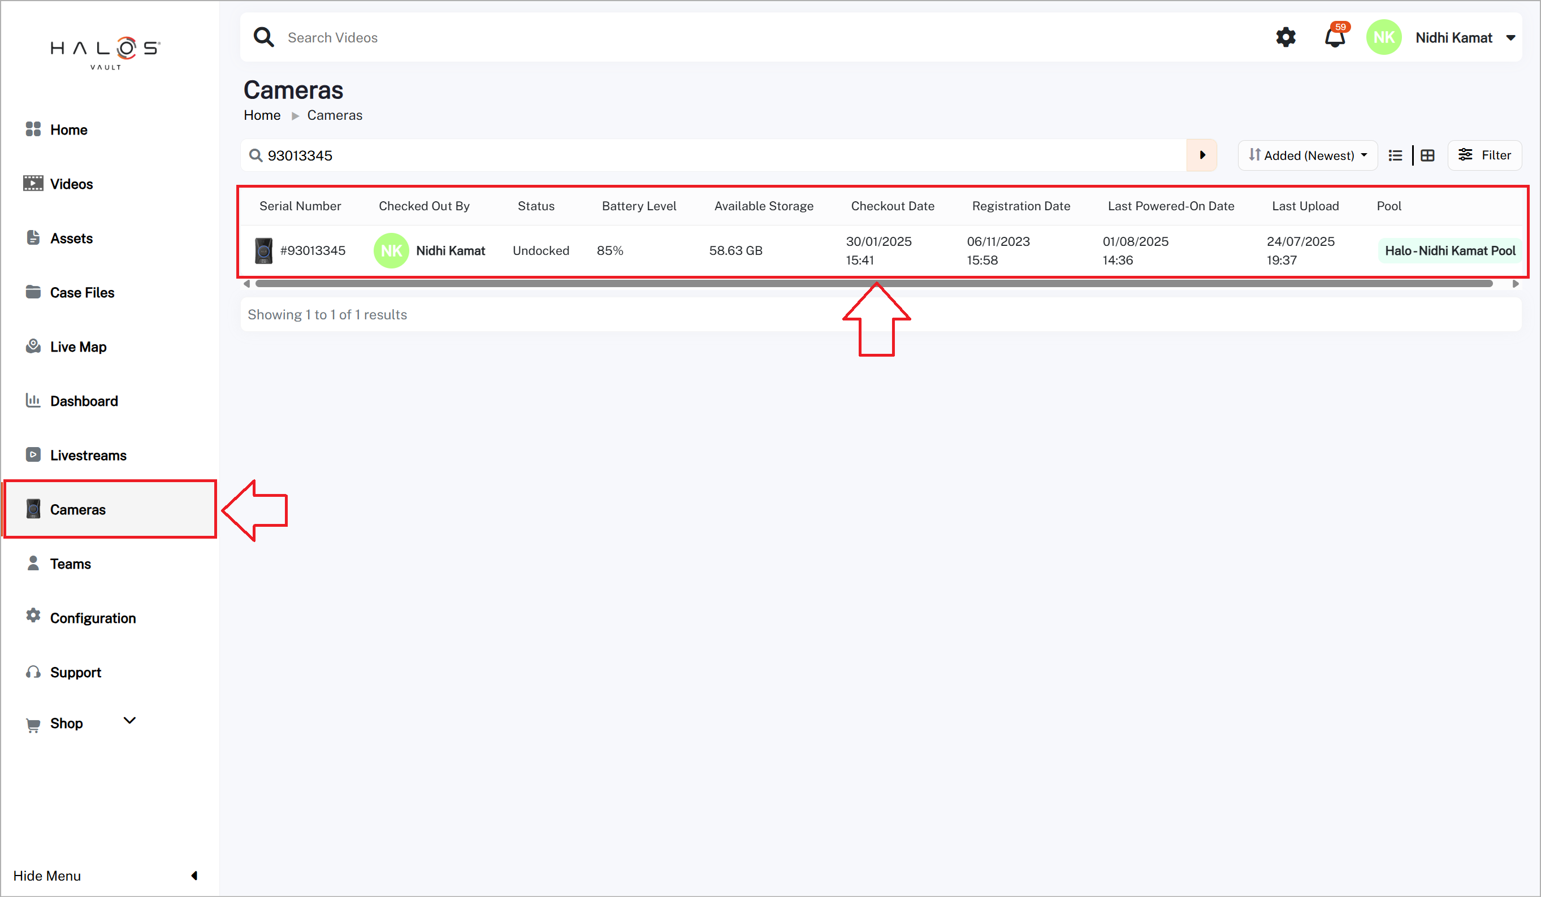Switch to list view layout
Viewport: 1541px width, 897px height.
(1396, 155)
